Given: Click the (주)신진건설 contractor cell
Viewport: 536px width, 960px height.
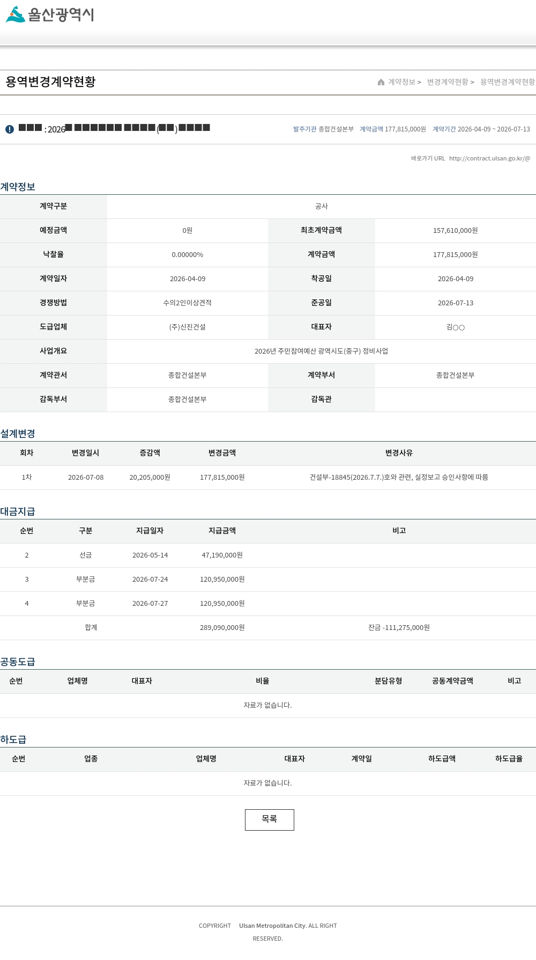Looking at the screenshot, I should tap(188, 327).
